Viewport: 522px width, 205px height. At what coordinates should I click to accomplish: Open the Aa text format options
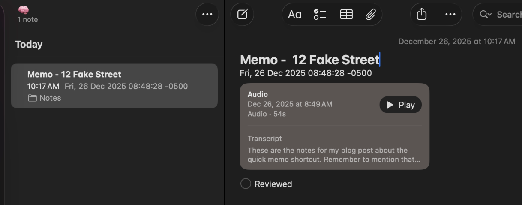click(x=294, y=15)
